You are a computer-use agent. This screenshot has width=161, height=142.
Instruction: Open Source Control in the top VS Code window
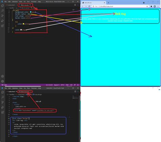(x=2, y=16)
